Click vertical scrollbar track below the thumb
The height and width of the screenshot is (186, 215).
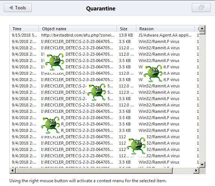(x=202, y=98)
